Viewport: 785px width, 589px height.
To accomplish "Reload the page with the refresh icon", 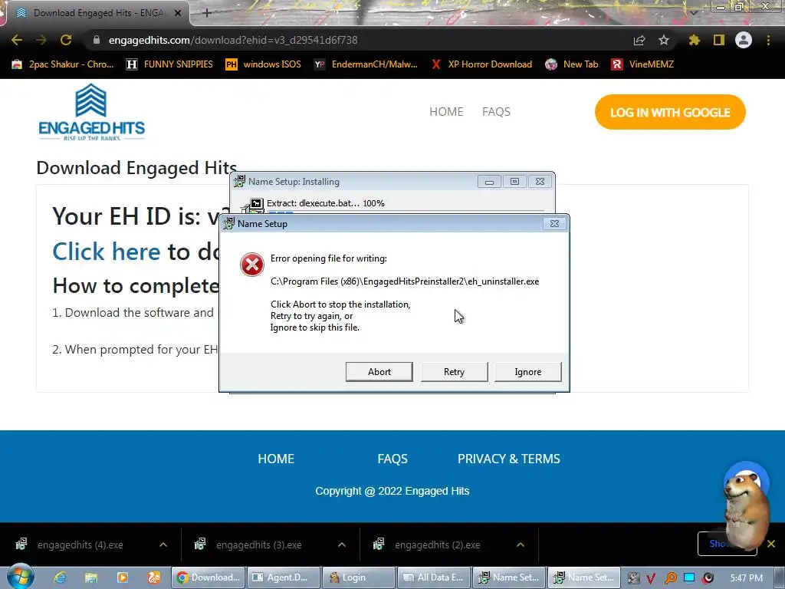I will pos(66,40).
